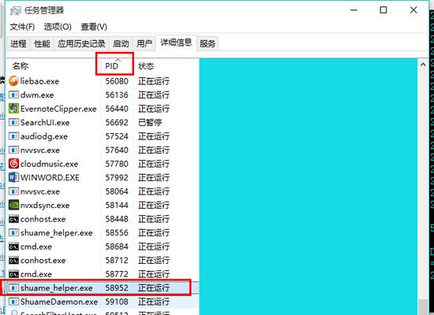Switch to the 服务 tab
Viewport: 434px width, 315px height.
coord(208,43)
